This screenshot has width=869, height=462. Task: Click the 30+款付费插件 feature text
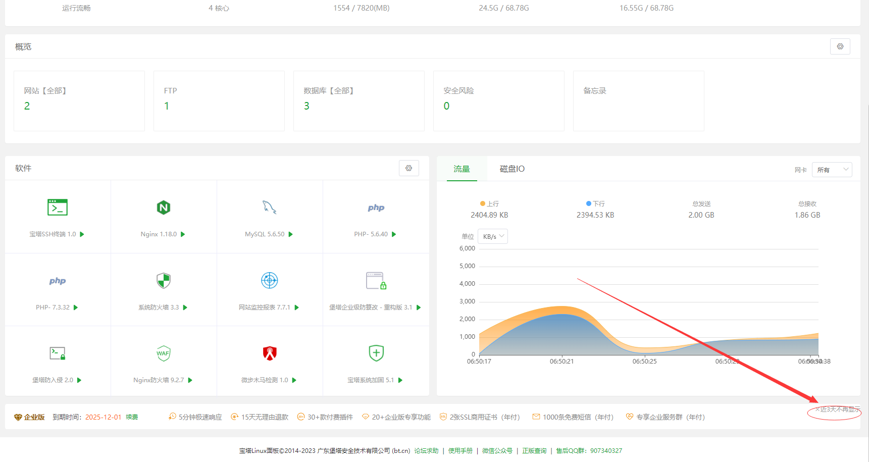330,417
